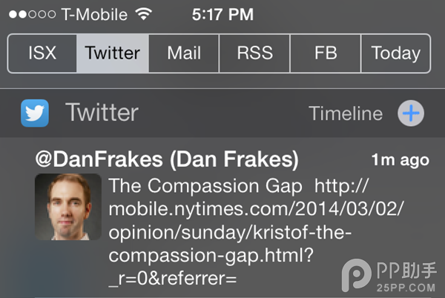
Task: Tap the blue plus compose icon
Action: [411, 113]
